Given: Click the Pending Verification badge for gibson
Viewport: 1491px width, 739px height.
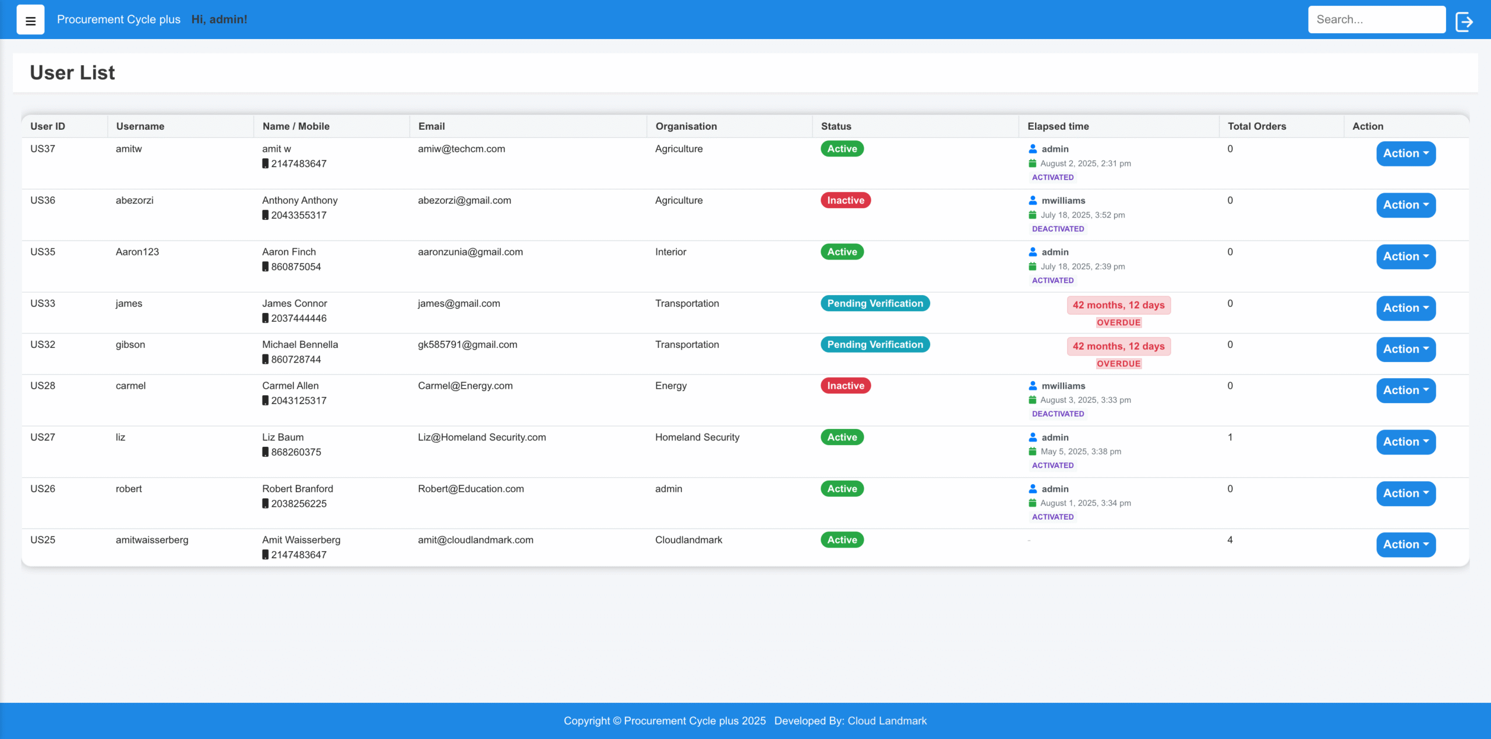Looking at the screenshot, I should 874,344.
